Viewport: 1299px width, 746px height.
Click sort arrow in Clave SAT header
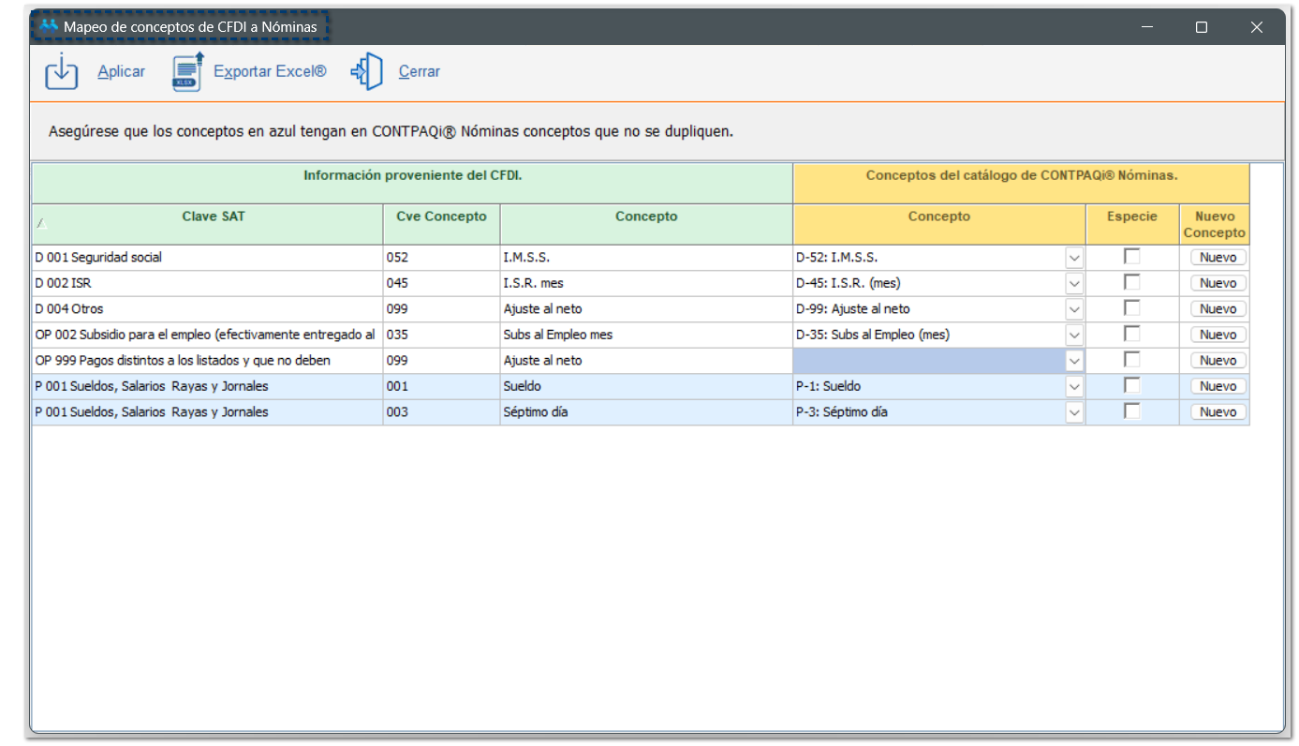pos(39,224)
